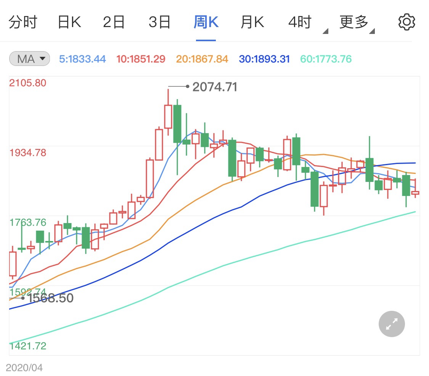This screenshot has width=429, height=376.
Task: Click the MA20 value 20:1867.84
Action: point(202,59)
